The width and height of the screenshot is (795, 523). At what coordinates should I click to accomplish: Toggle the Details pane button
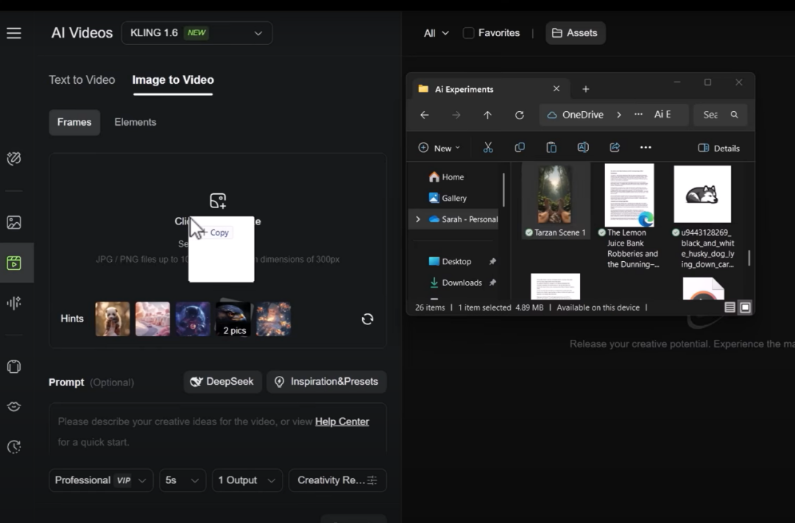pos(718,148)
